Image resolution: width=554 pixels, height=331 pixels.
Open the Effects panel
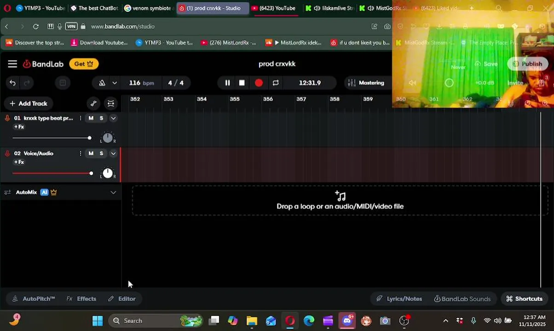tap(81, 299)
